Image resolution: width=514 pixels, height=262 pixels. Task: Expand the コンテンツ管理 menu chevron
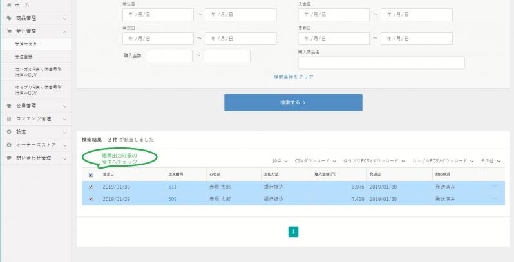coord(65,119)
